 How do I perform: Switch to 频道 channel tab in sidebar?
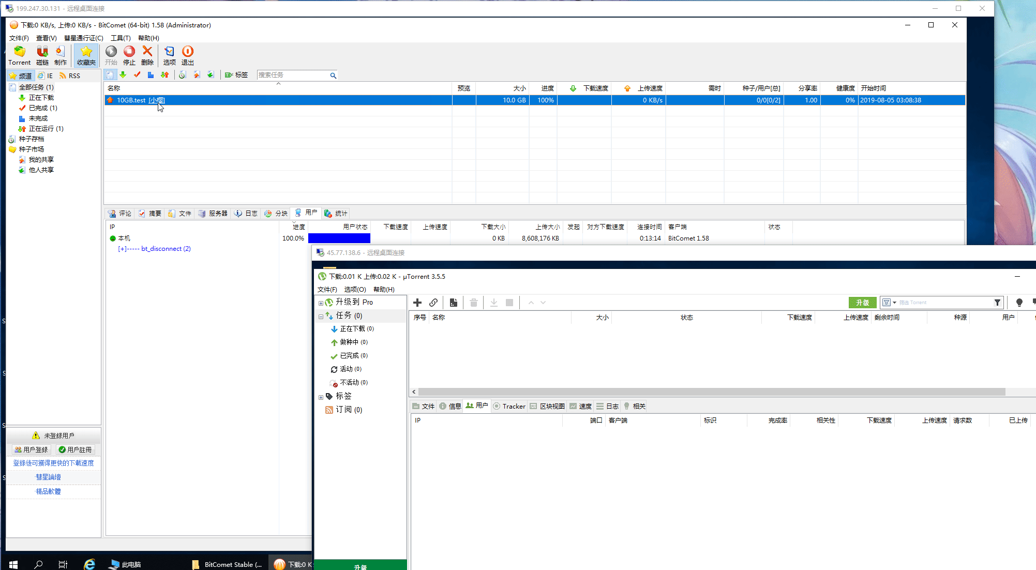(x=21, y=76)
